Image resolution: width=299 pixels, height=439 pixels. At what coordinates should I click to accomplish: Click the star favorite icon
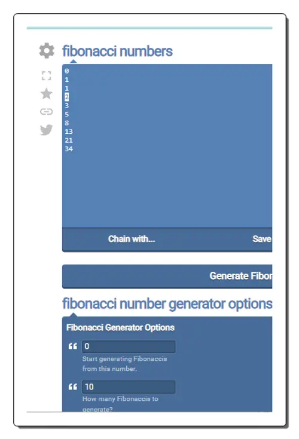[x=47, y=94]
